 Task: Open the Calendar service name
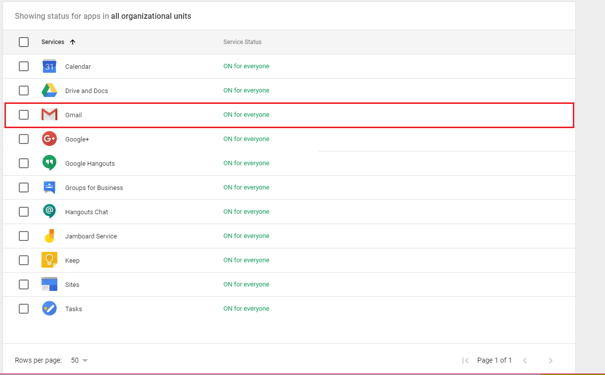(78, 67)
